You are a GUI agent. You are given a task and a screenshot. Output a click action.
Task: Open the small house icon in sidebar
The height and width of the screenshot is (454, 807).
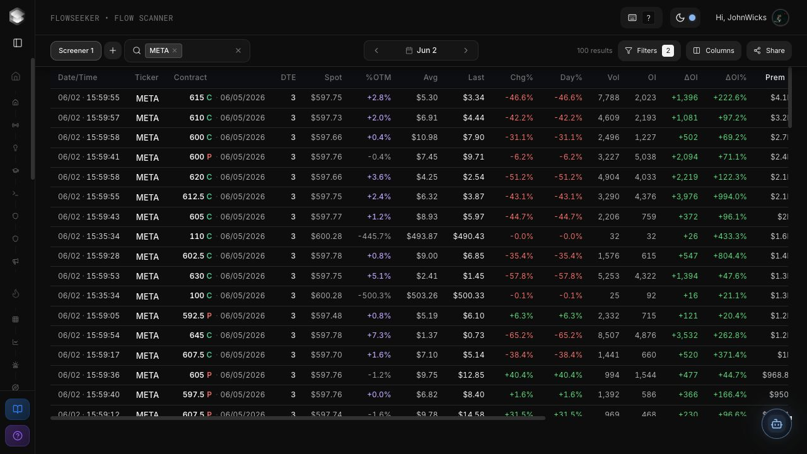click(x=16, y=102)
